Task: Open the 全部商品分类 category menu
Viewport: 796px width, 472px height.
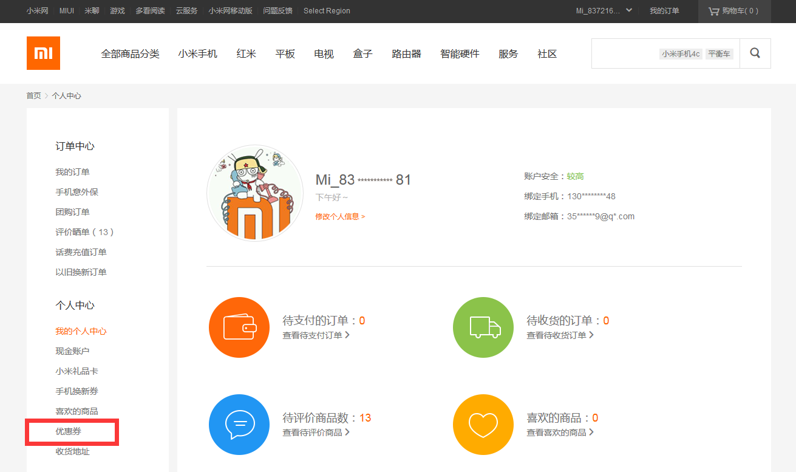Action: 130,54
